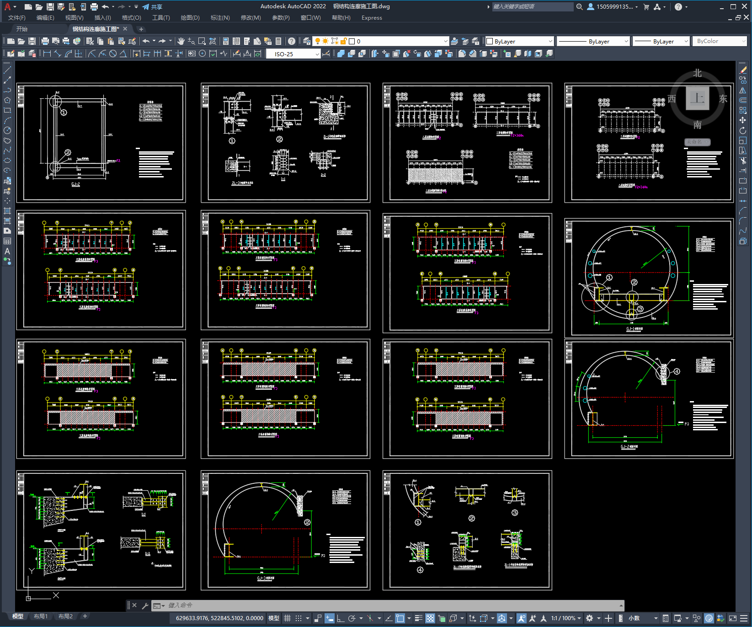Add a new layout with the plus button
Viewport: 752px width, 627px height.
click(x=85, y=616)
